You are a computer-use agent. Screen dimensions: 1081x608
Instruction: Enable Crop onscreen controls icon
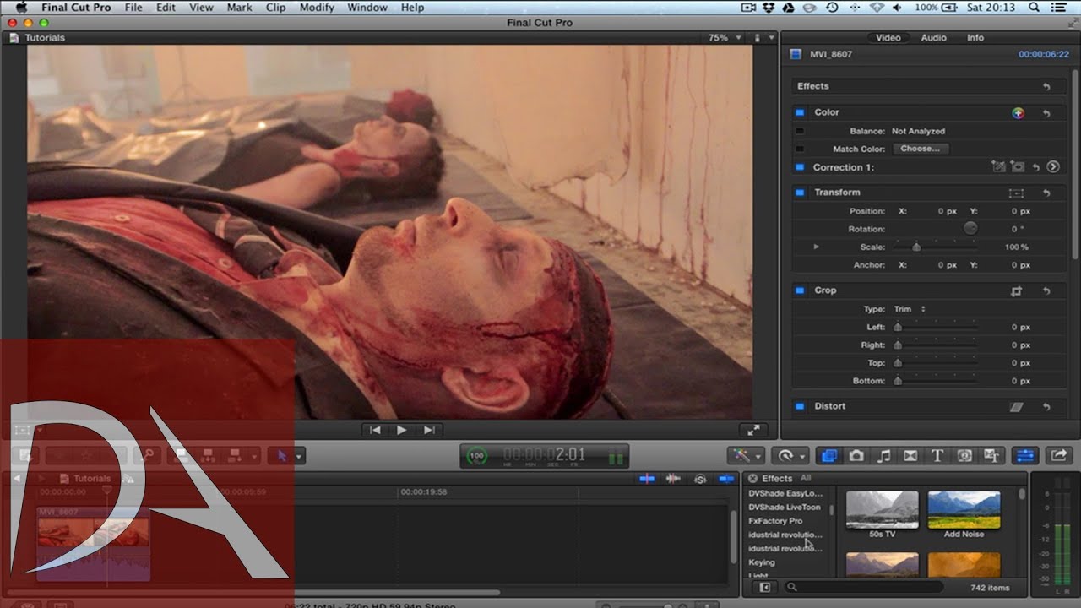[x=1016, y=290]
